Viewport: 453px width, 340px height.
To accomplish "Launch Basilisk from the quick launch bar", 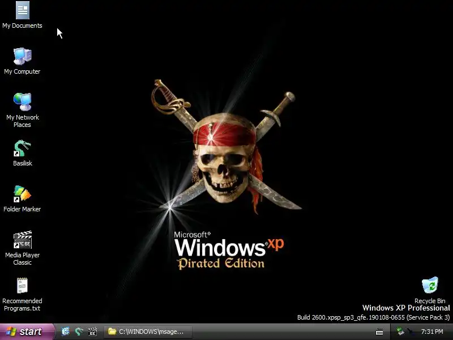I will 79,331.
